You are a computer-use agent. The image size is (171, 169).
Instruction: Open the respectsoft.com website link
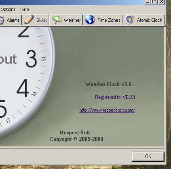point(107,110)
